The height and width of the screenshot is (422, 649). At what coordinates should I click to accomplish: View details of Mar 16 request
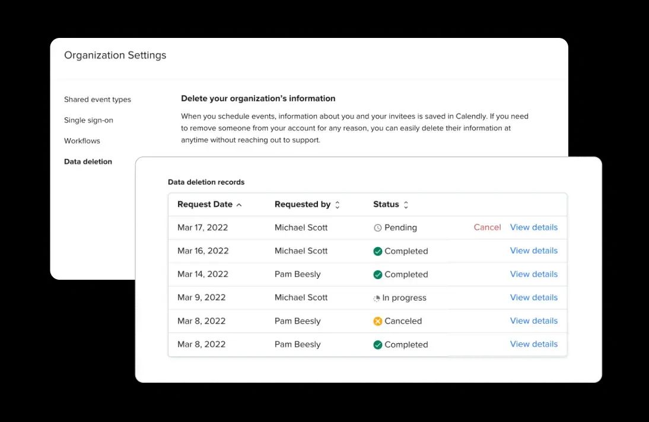pos(533,251)
